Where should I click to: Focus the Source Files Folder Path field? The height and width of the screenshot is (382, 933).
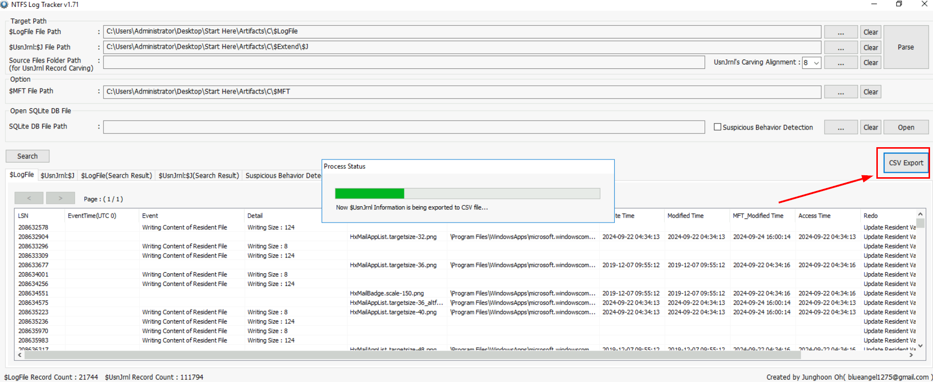pos(404,63)
